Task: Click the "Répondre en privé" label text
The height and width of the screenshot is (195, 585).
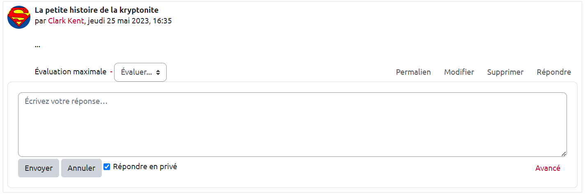Action: (145, 167)
